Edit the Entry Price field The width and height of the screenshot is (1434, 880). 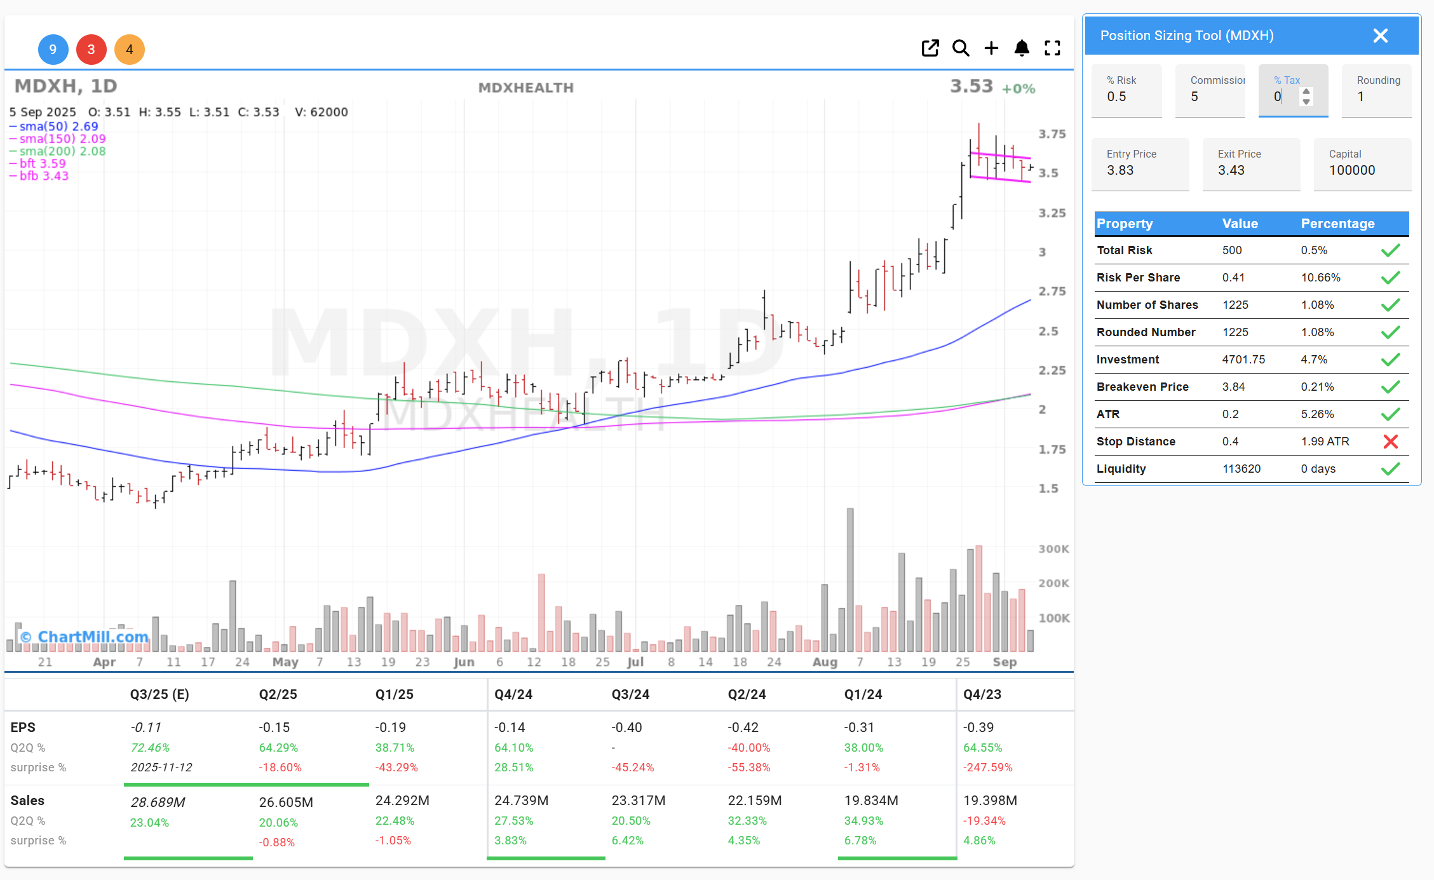coord(1140,170)
